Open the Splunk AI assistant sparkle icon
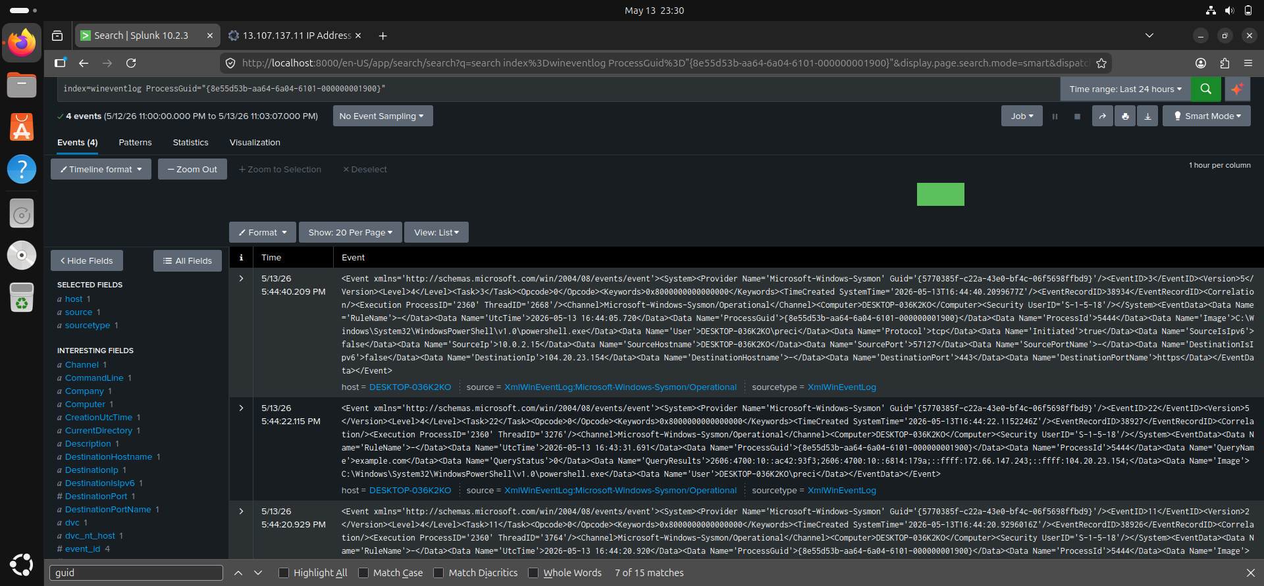This screenshot has width=1264, height=586. pos(1238,89)
